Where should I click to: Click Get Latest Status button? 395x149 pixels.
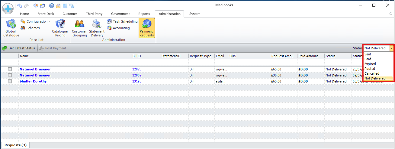click(x=19, y=48)
